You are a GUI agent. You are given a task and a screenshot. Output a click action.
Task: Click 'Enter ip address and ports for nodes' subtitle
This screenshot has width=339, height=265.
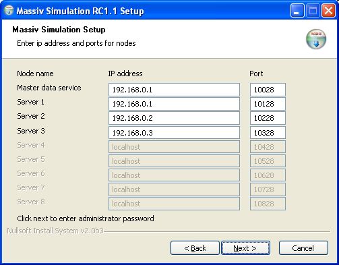[76, 43]
